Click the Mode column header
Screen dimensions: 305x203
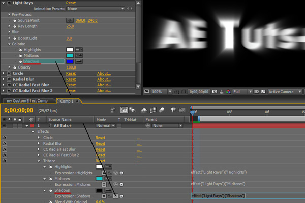tap(101, 120)
